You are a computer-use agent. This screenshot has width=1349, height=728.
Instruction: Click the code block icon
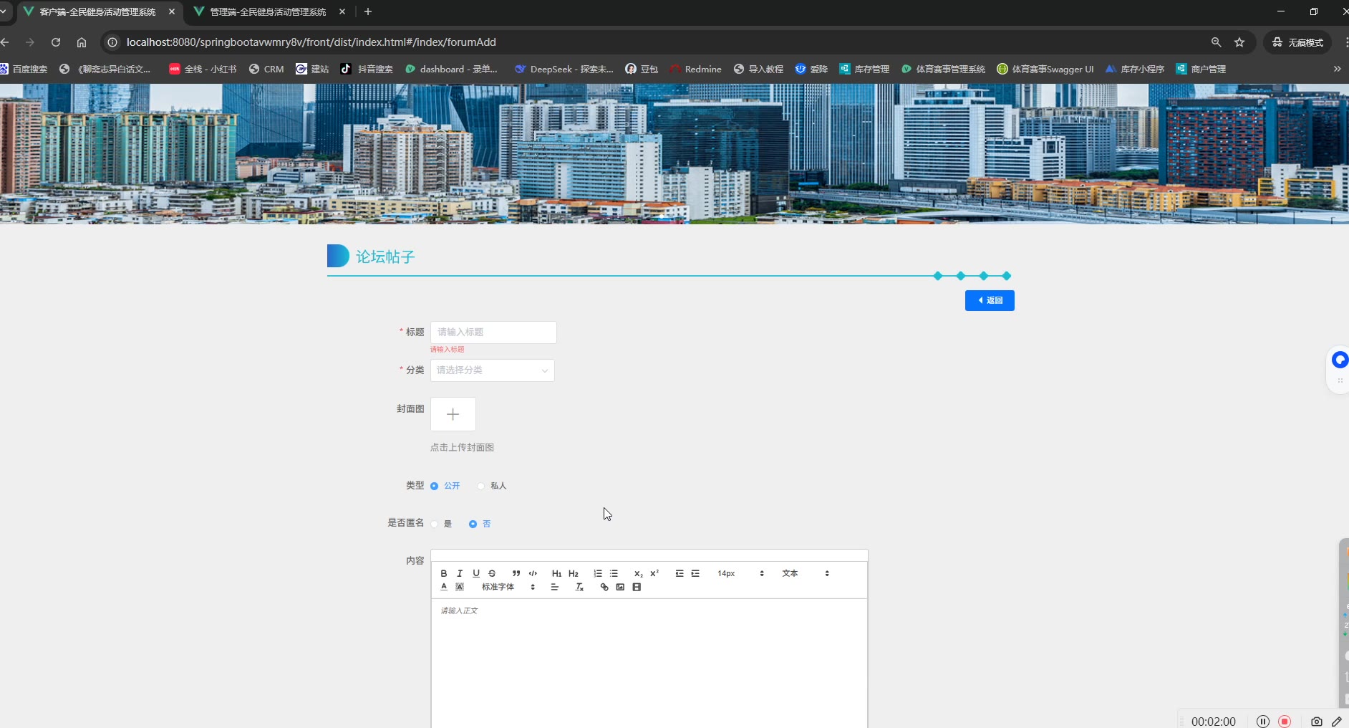point(533,573)
